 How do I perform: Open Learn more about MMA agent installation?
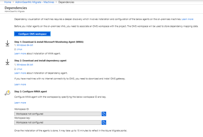(20, 54)
